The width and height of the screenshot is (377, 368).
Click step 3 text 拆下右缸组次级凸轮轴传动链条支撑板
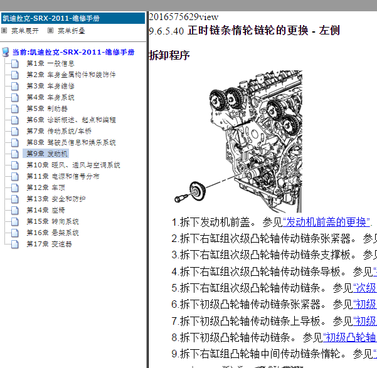[265, 255]
